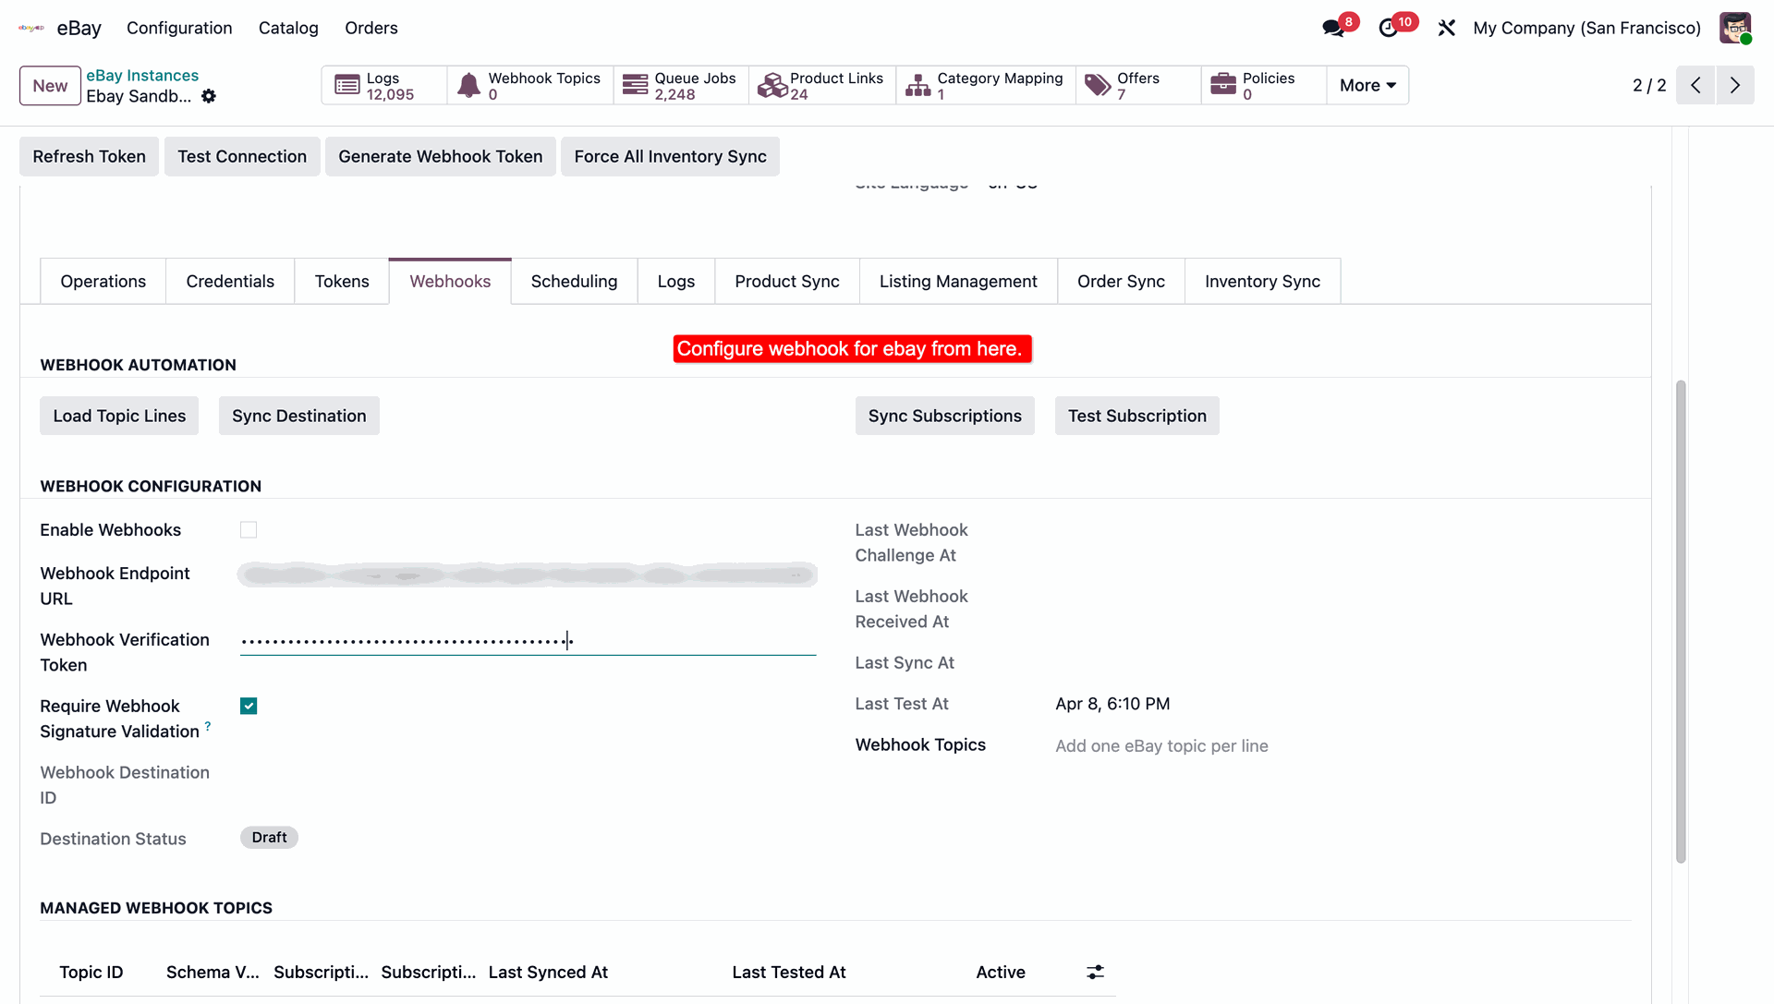The width and height of the screenshot is (1774, 1004).
Task: Go to the next record
Action: (1735, 85)
